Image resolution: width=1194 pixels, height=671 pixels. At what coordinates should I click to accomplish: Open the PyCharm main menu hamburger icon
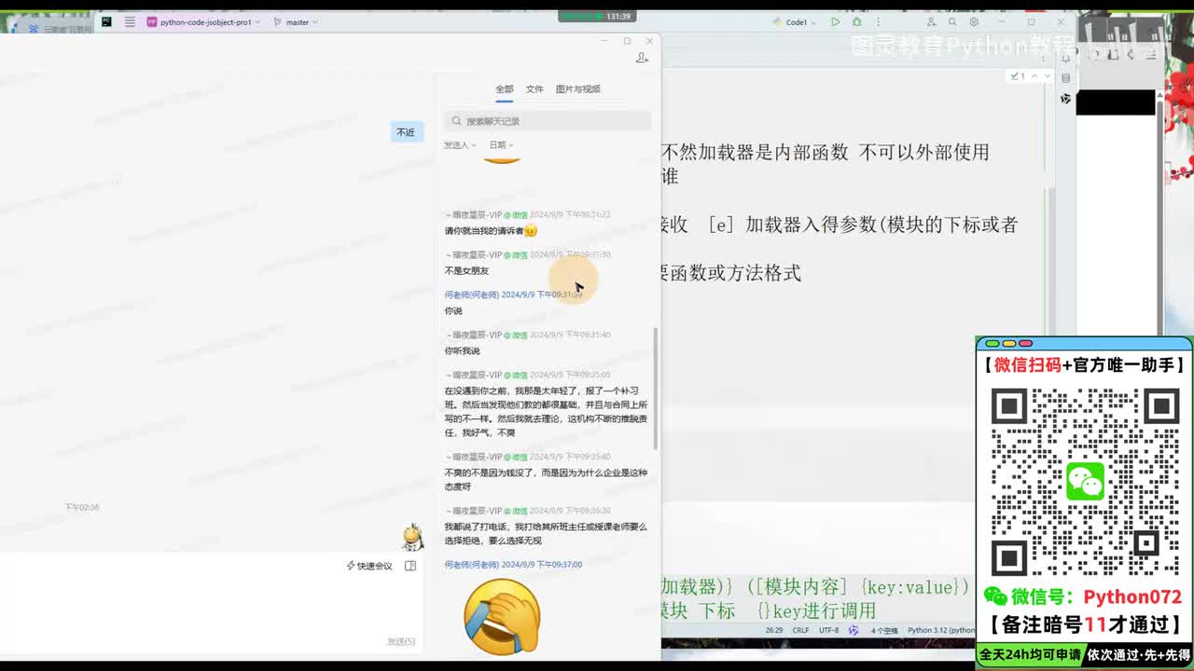130,21
